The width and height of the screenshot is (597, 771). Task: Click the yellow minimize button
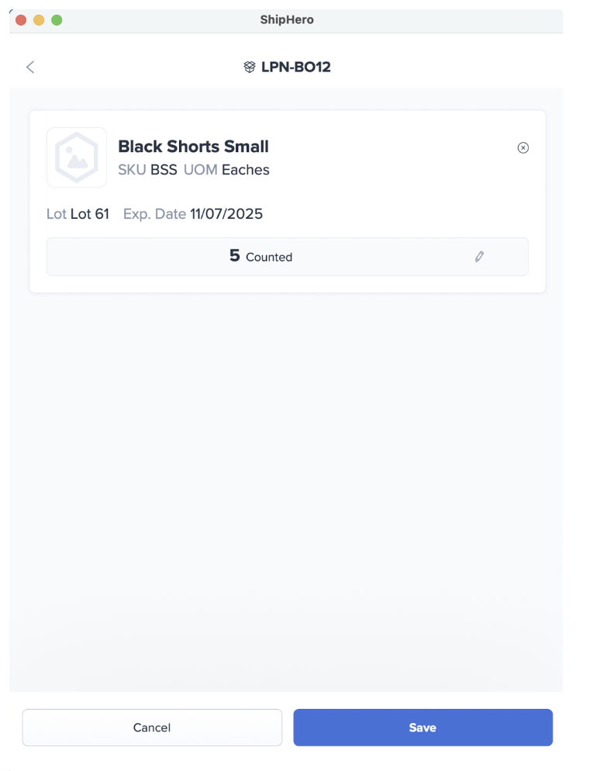(x=38, y=20)
